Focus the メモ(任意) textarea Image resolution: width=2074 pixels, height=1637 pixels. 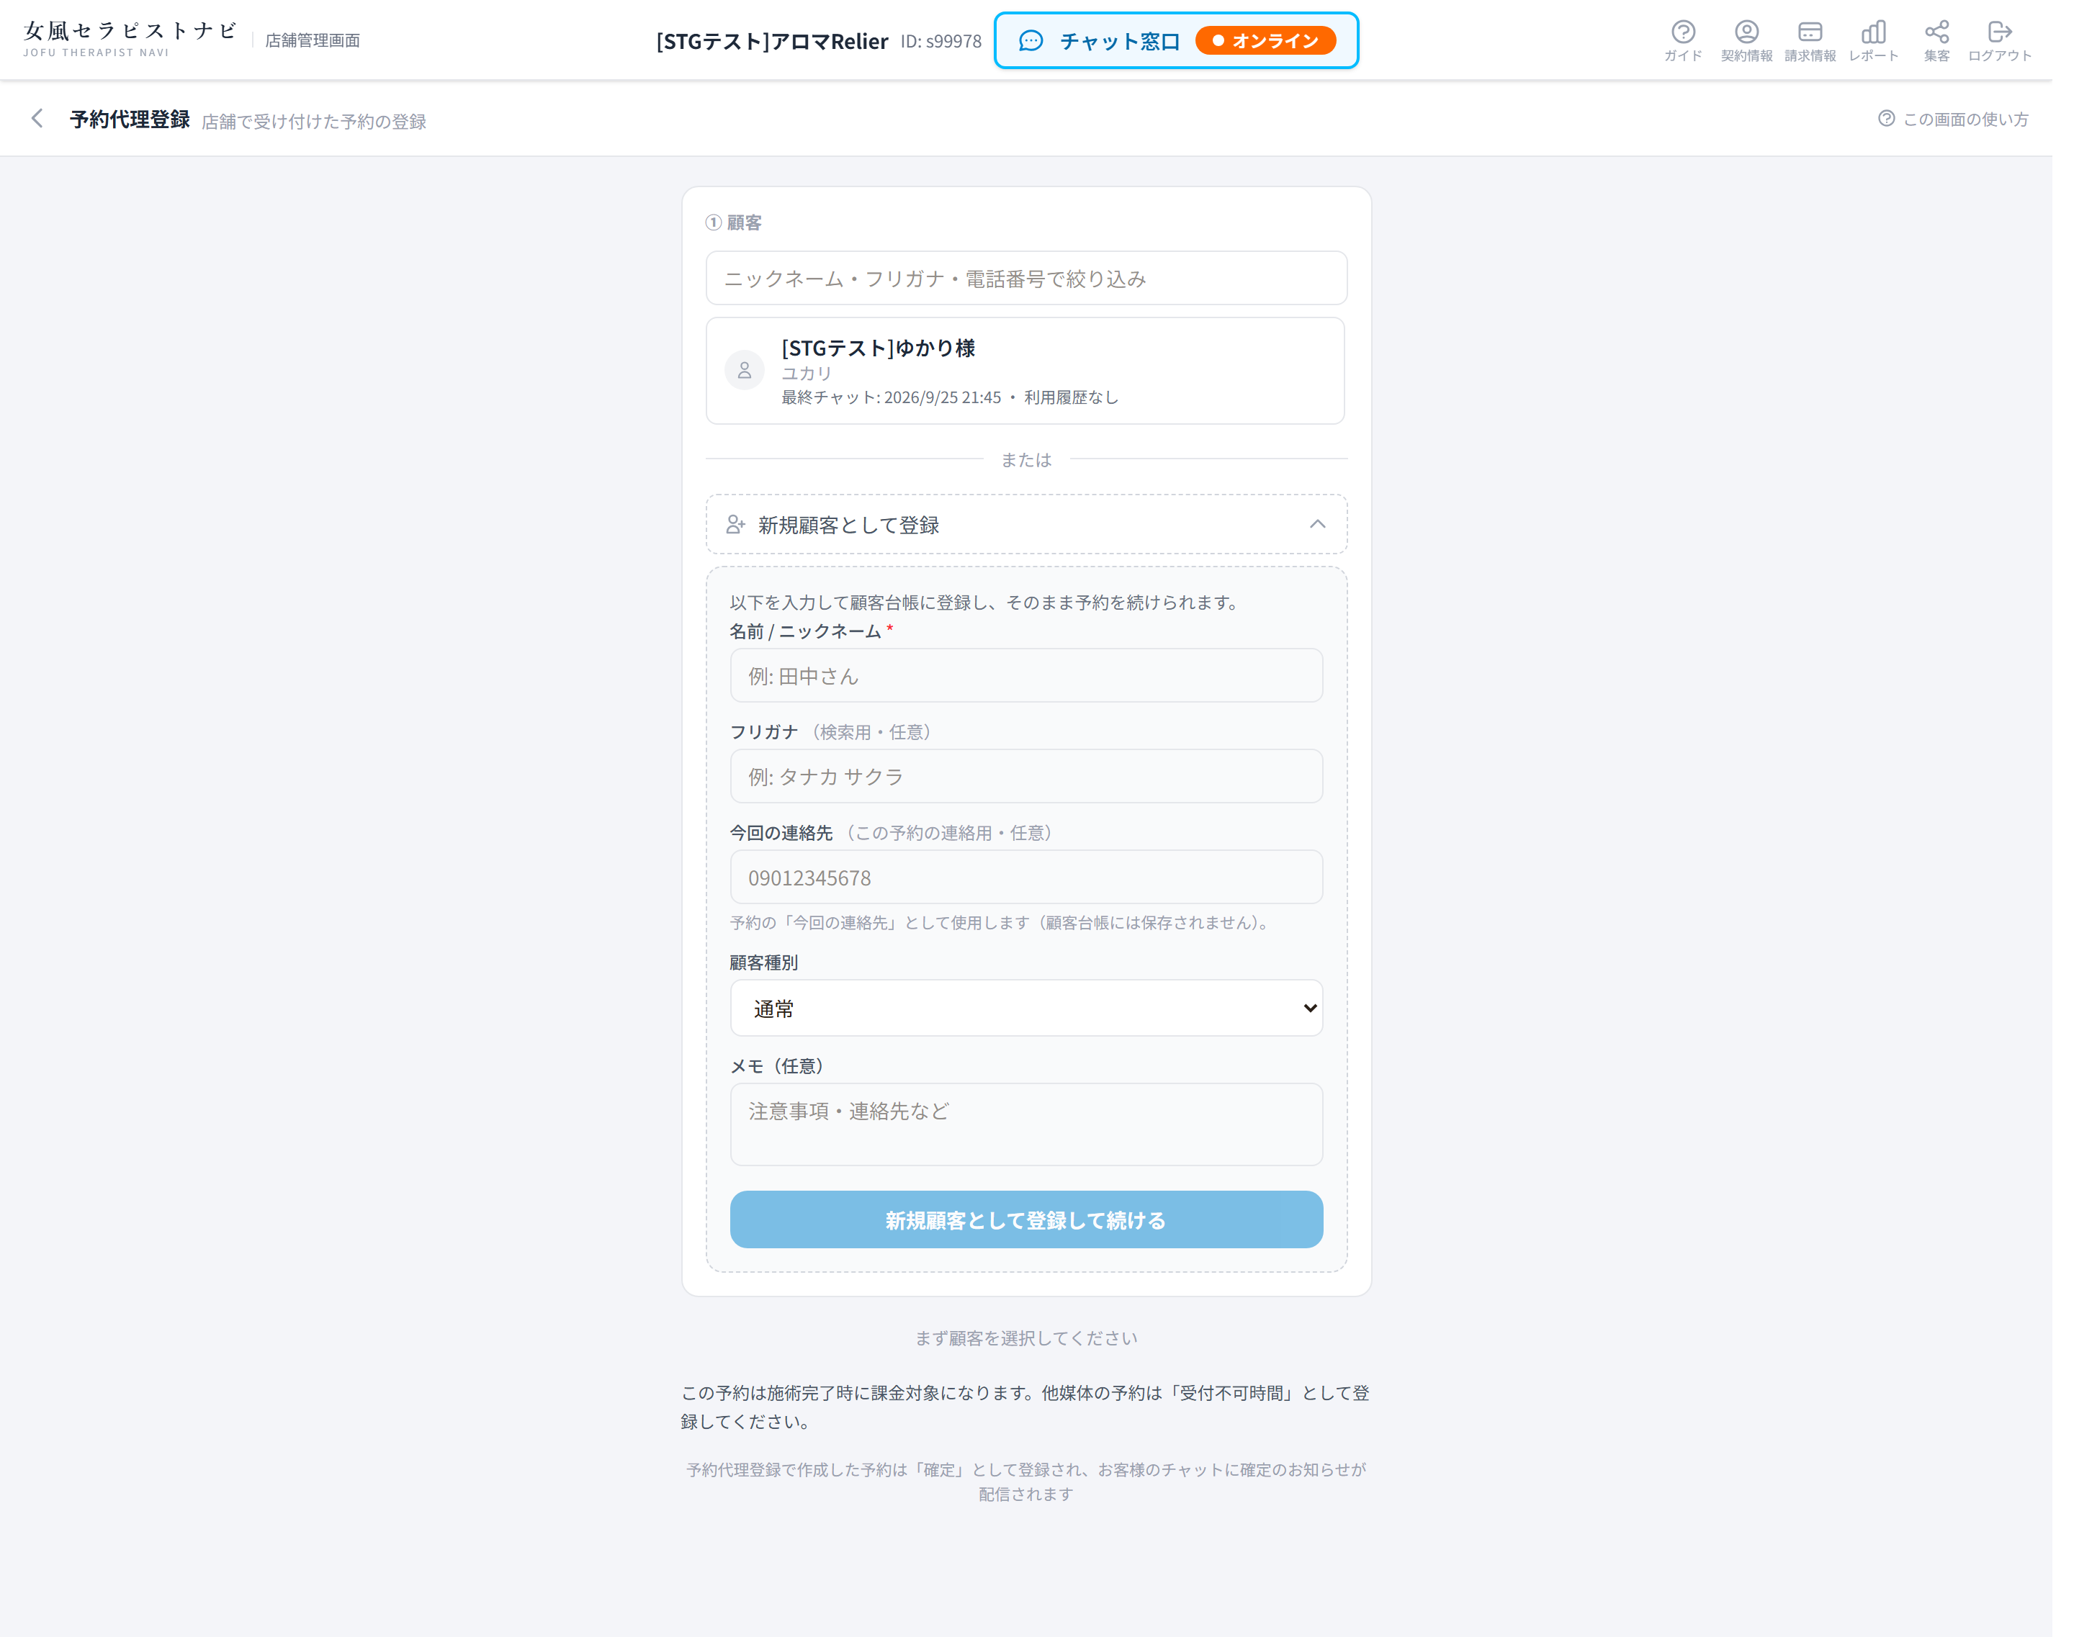click(1026, 1124)
